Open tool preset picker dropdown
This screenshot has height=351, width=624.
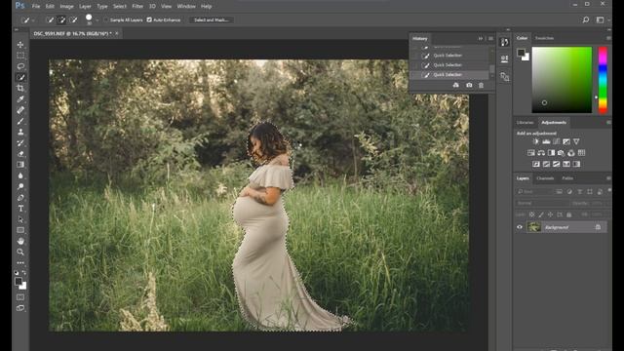pyautogui.click(x=33, y=19)
